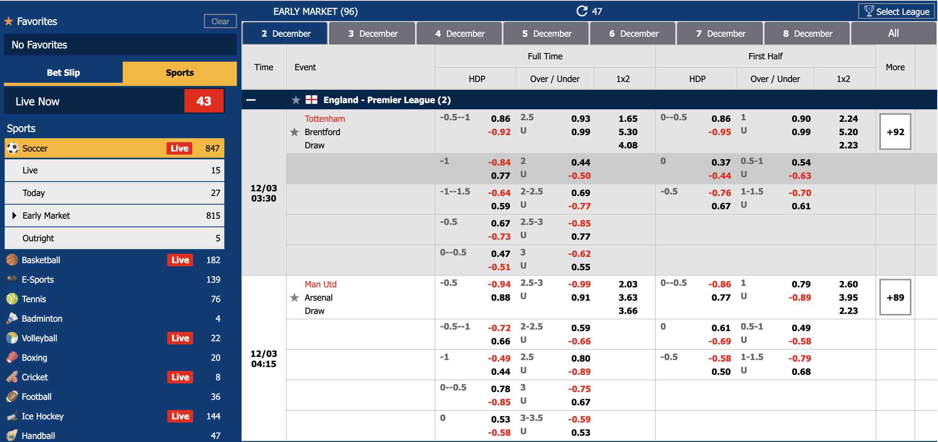Switch to the 7 December tab
Screen dimensions: 938x442
(x=720, y=34)
